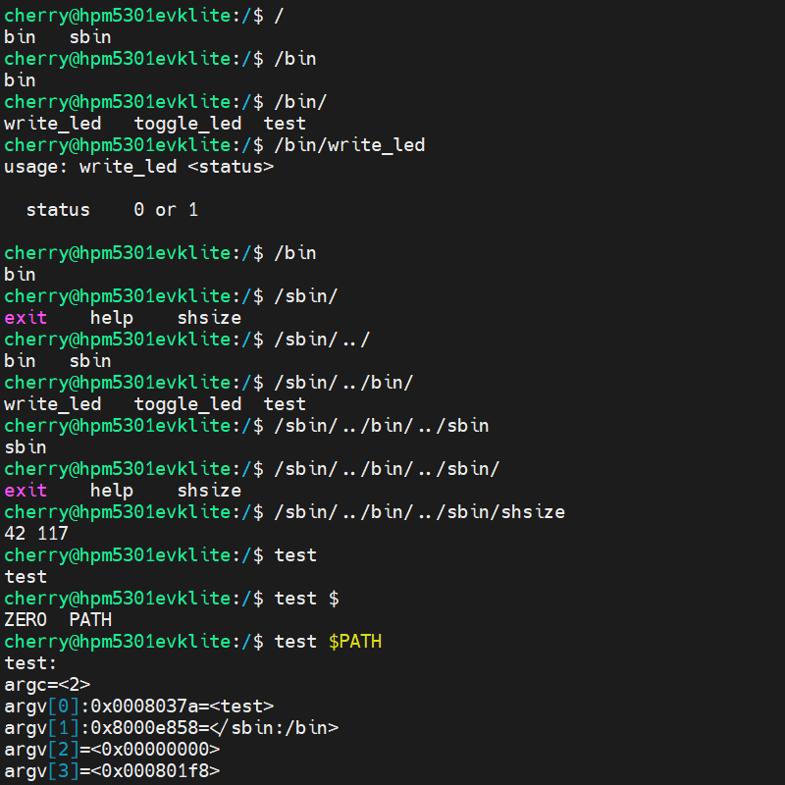The image size is (785, 785).
Task: Click the single '/' command on first line
Action: (x=279, y=16)
